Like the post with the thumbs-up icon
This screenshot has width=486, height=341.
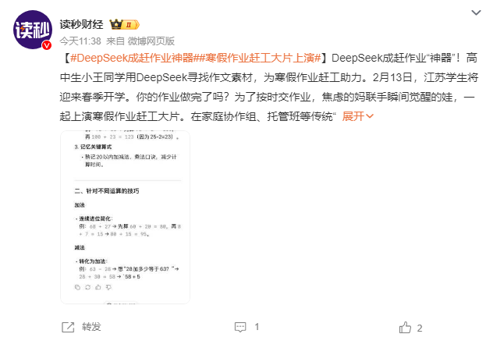pyautogui.click(x=405, y=328)
